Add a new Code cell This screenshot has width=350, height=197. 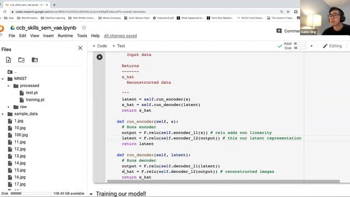click(100, 46)
